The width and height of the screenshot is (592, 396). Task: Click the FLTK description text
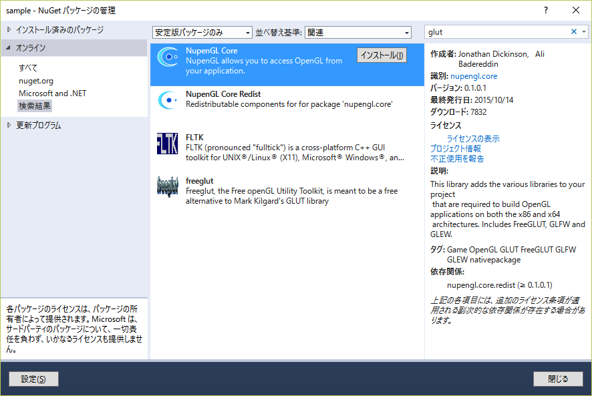click(x=295, y=152)
